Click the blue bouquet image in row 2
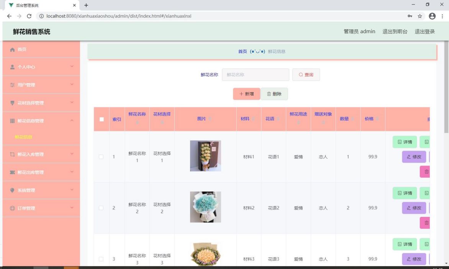449x269 pixels. (x=206, y=207)
